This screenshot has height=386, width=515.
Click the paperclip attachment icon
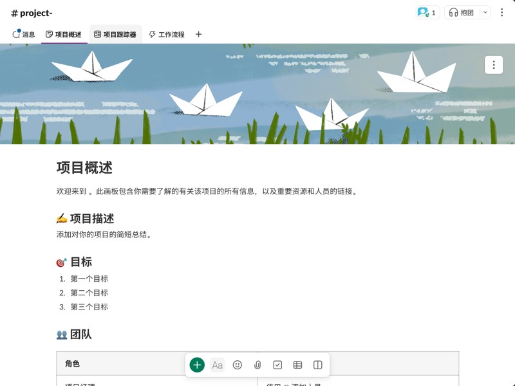tap(257, 364)
